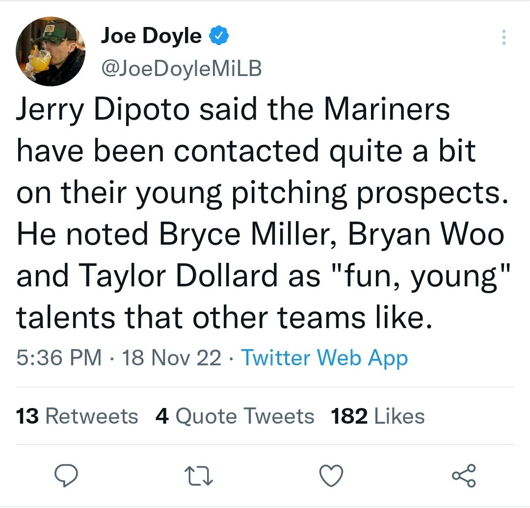View the 4 Quote Tweets
The height and width of the screenshot is (508, 530).
click(x=235, y=416)
